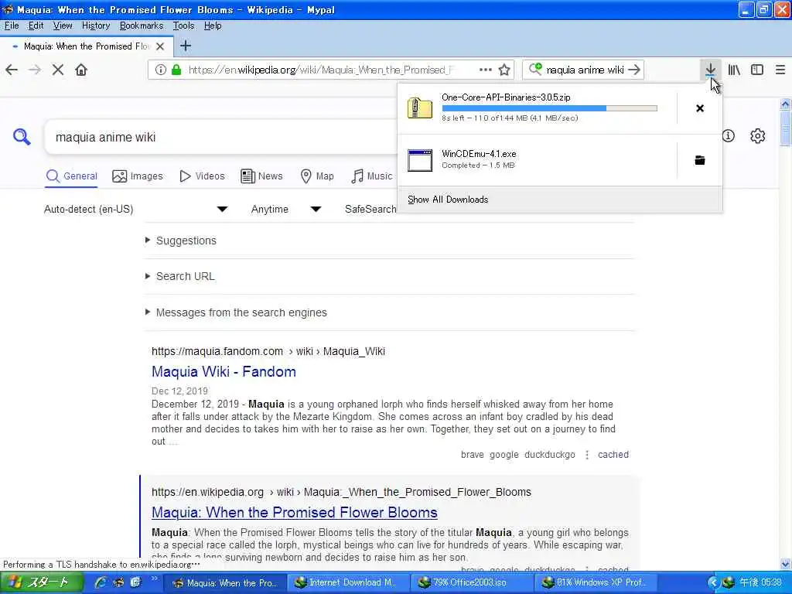Viewport: 792px width, 594px height.
Task: Open the History menu
Action: [95, 26]
